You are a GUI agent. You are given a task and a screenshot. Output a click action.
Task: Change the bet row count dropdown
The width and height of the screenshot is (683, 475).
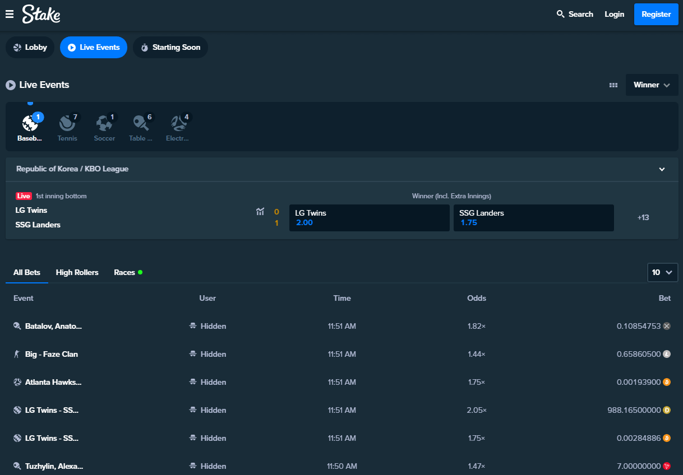[x=662, y=272]
